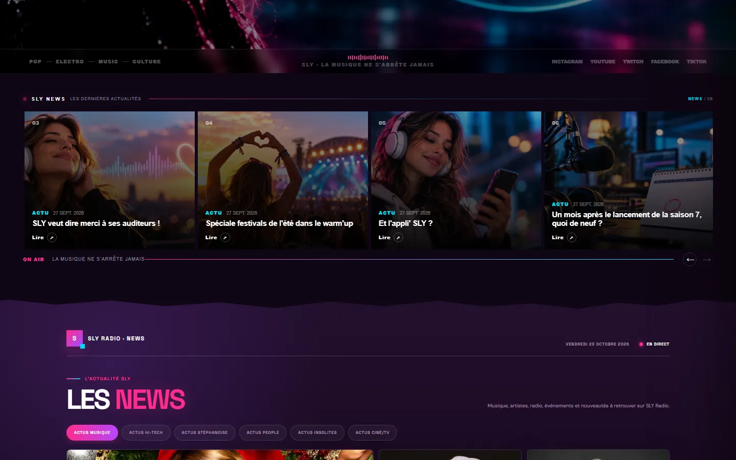Select the Actus Musique filter pill
736x460 pixels.
(x=92, y=432)
